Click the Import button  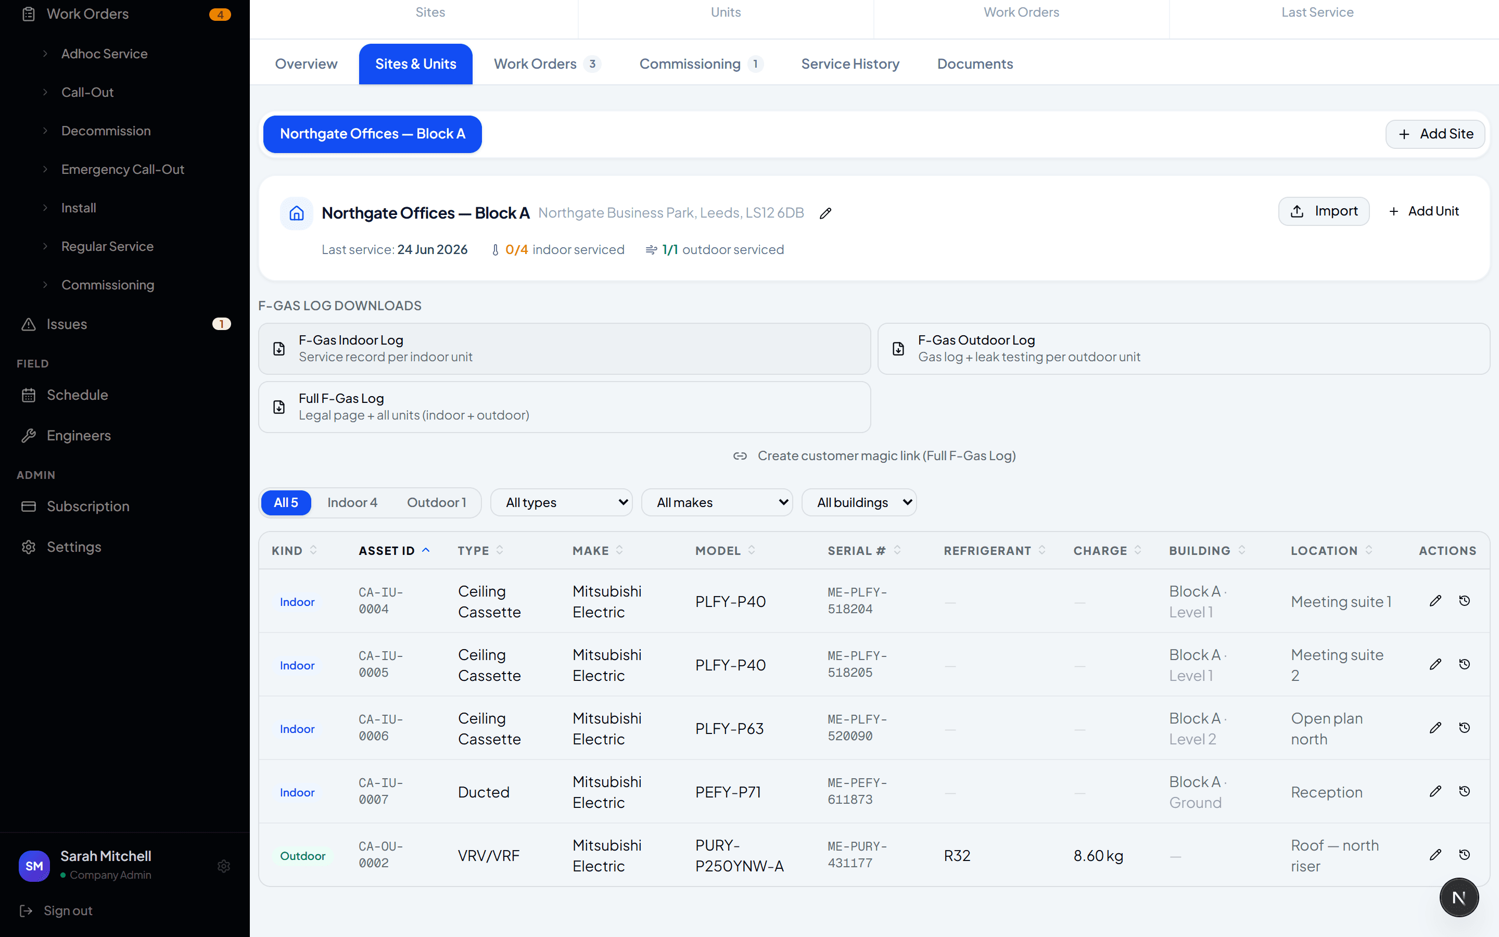coord(1324,211)
